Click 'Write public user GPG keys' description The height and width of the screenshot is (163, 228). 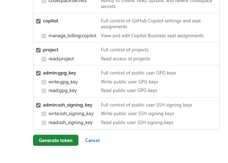(x=129, y=82)
